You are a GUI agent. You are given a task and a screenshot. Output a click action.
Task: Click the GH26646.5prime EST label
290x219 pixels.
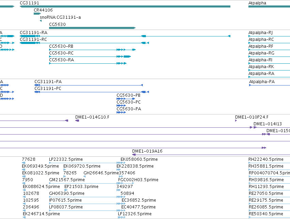pos(101,173)
